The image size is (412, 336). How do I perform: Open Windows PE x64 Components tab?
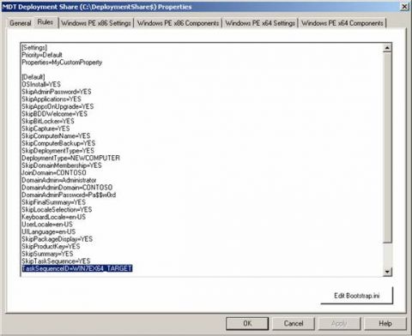click(x=342, y=23)
